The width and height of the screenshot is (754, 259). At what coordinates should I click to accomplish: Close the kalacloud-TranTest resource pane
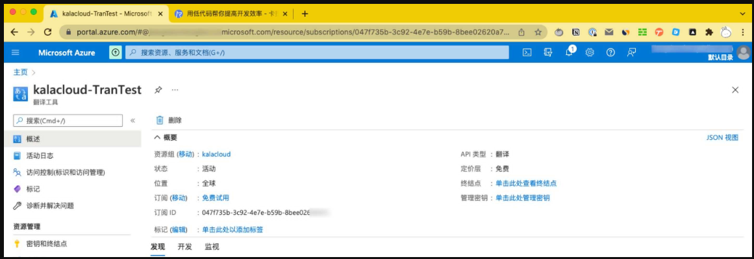click(735, 90)
